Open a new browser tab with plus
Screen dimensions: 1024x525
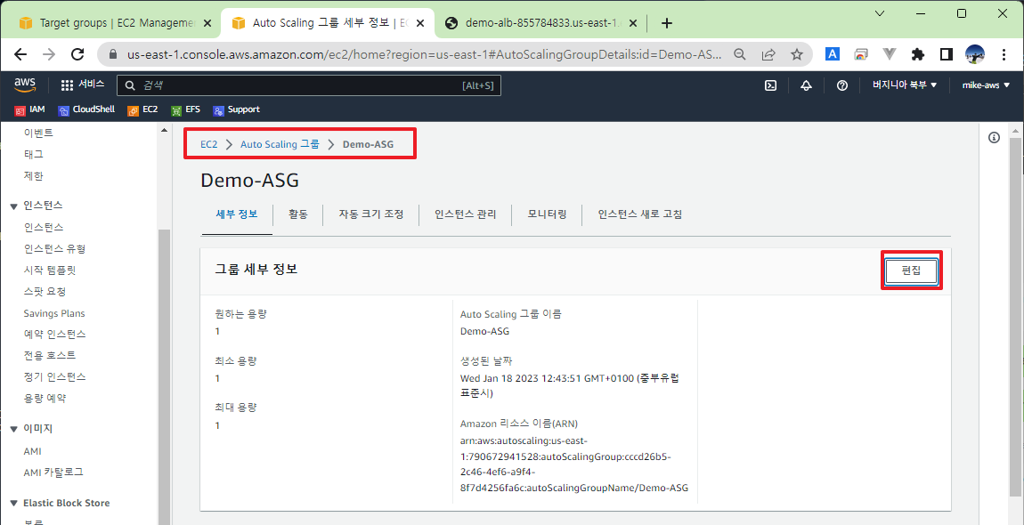pyautogui.click(x=666, y=23)
